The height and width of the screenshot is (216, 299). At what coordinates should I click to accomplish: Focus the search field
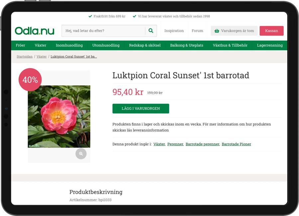(x=104, y=31)
